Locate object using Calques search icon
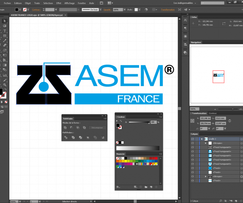This screenshot has height=203, width=243. tap(221, 201)
